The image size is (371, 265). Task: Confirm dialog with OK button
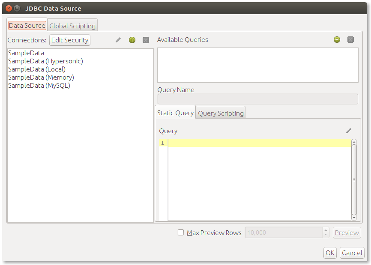pyautogui.click(x=330, y=253)
